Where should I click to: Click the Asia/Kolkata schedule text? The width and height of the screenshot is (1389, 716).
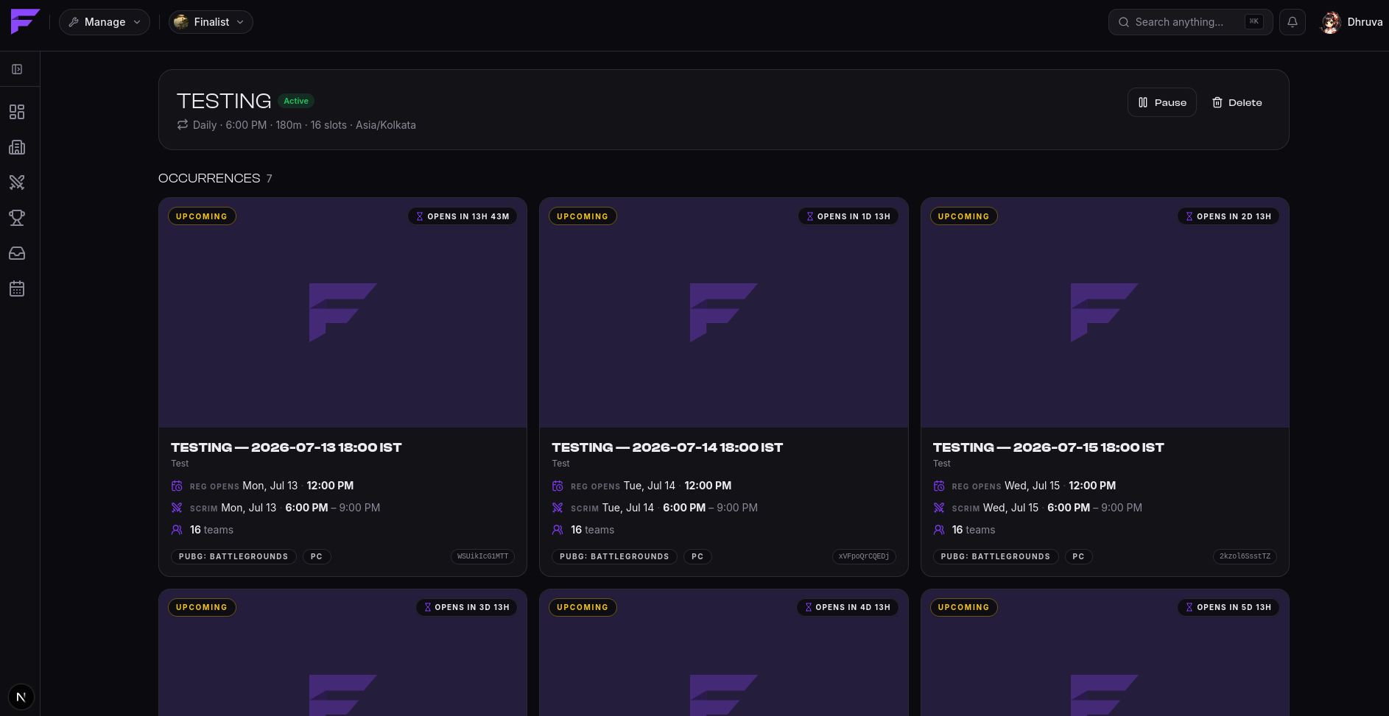point(386,125)
